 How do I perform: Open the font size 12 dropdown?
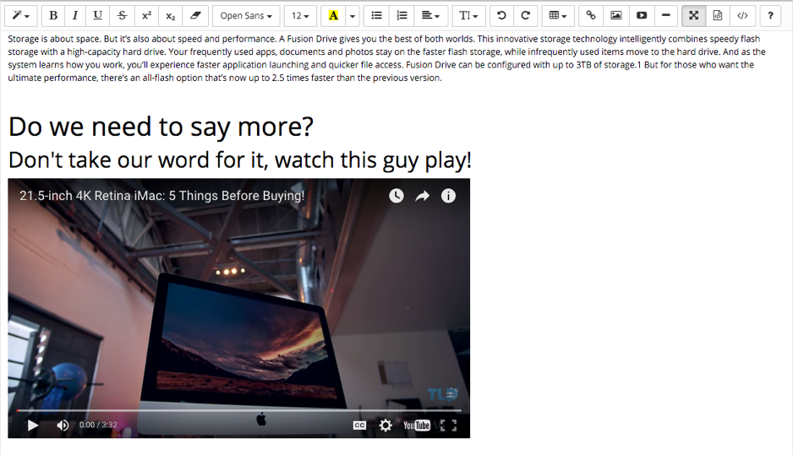300,16
